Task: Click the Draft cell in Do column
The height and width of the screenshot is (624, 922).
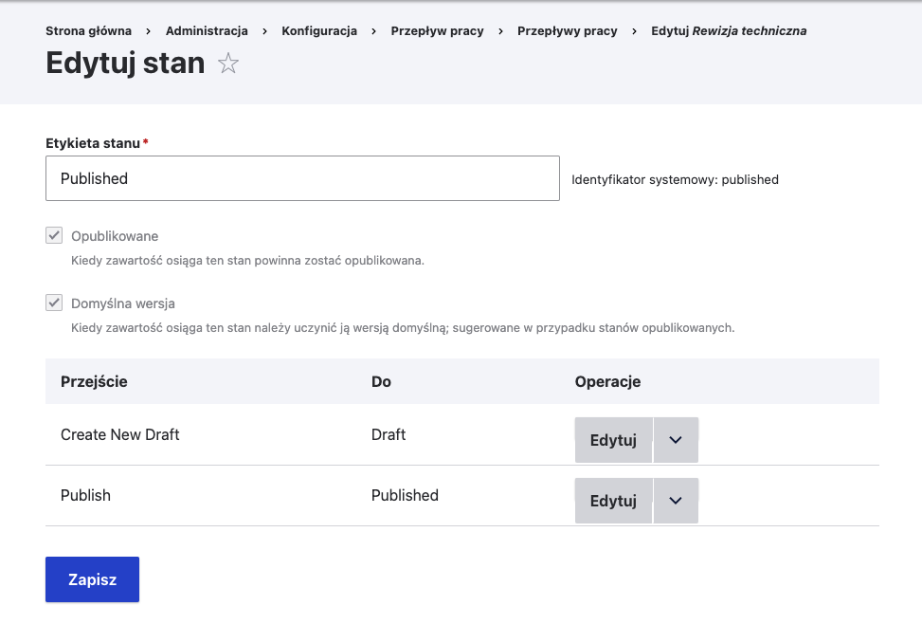Action: 389,434
